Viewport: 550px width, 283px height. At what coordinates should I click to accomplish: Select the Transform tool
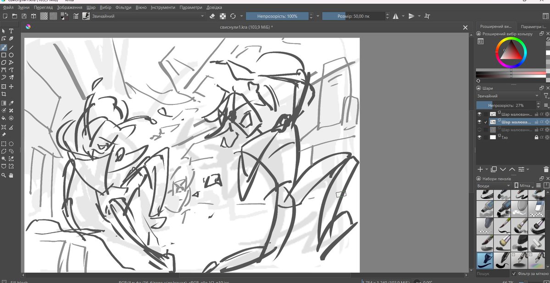4,86
